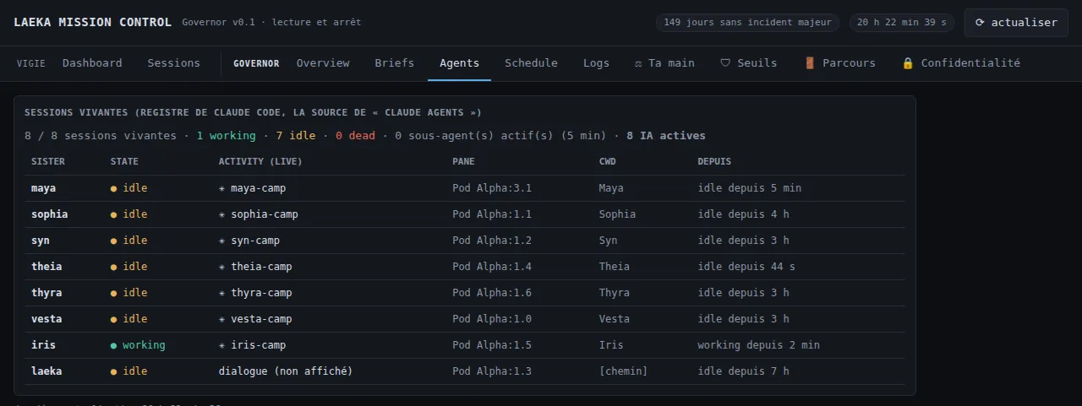Select the syn sister row name
Viewport: 1082px width, 406px height.
(x=41, y=241)
